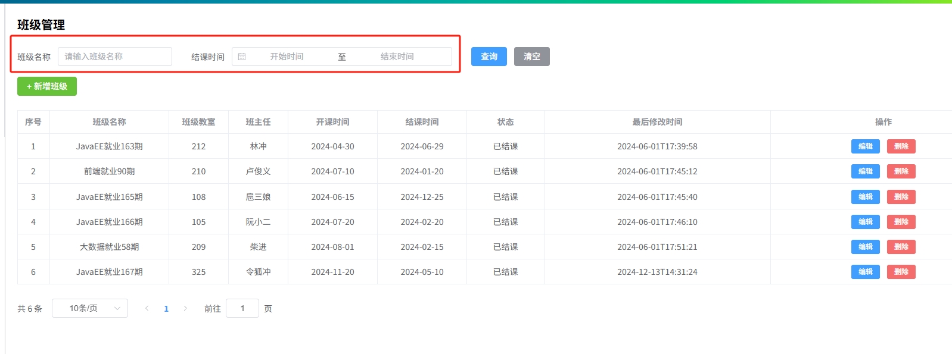Edit the JavaEE就业167期 class row

click(865, 272)
